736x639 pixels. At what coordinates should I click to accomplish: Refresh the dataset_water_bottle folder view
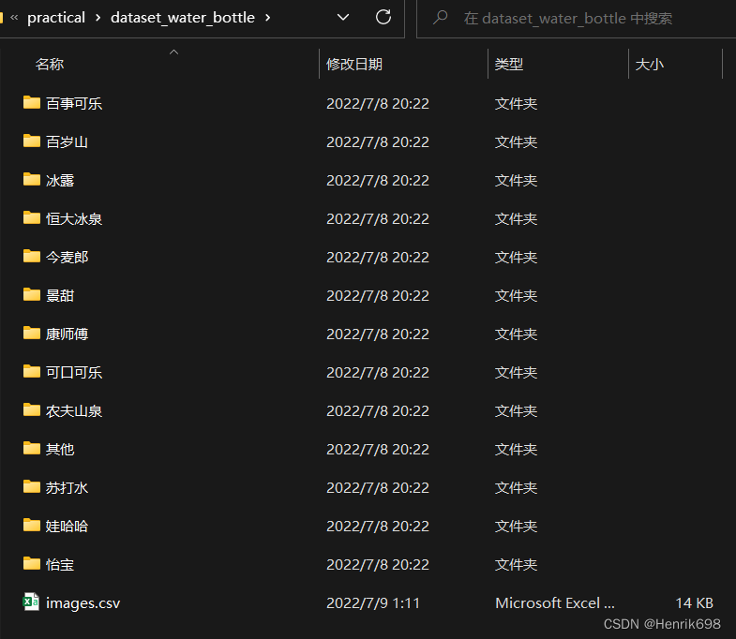(383, 18)
